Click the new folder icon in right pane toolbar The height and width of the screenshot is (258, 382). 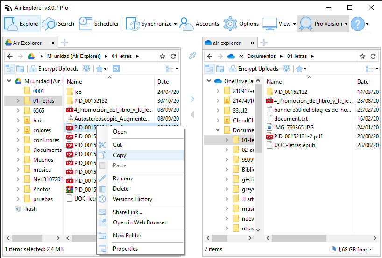click(x=220, y=69)
